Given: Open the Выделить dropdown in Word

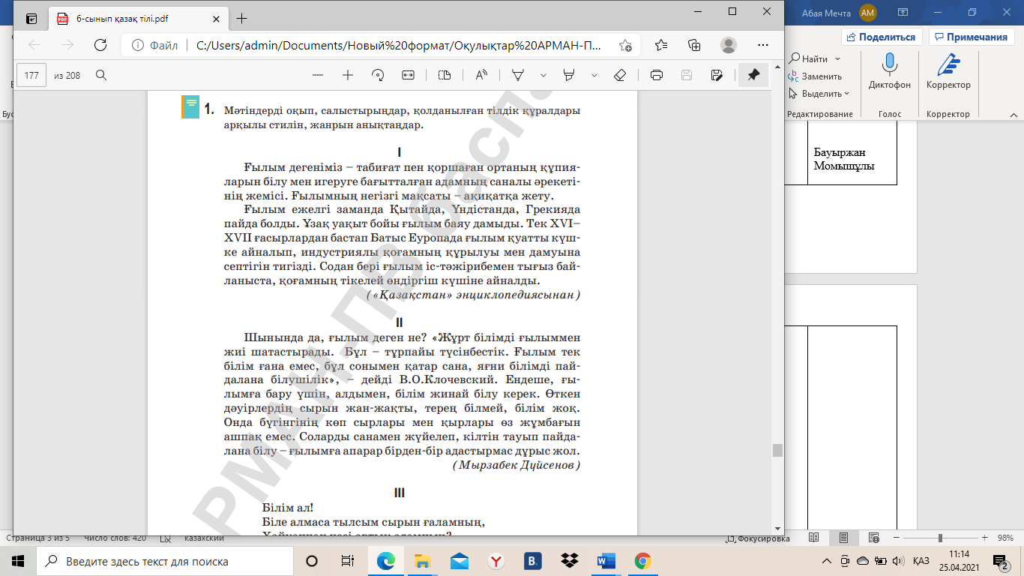Looking at the screenshot, I should tap(819, 94).
